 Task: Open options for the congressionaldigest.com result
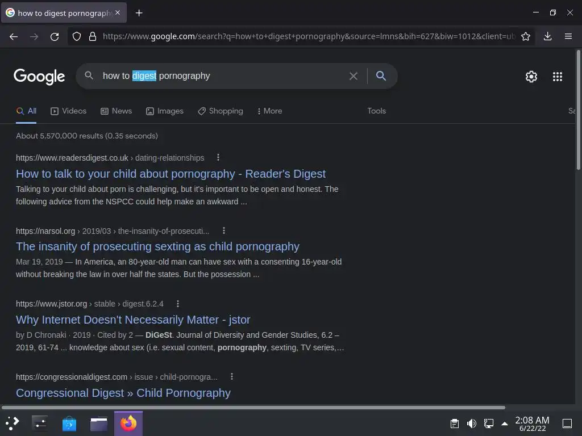pyautogui.click(x=232, y=377)
